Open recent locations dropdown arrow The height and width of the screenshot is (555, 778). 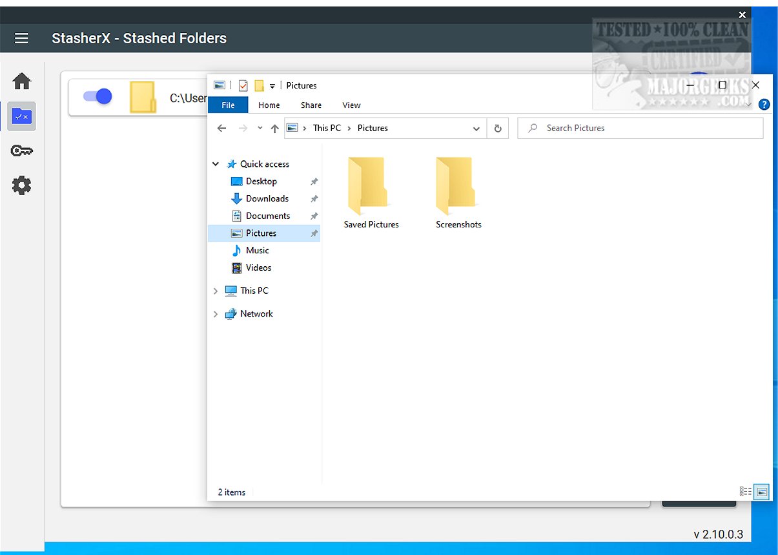[x=260, y=128]
